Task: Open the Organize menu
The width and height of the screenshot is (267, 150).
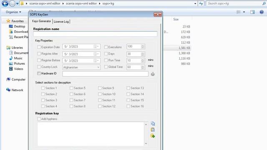Action: pyautogui.click(x=13, y=12)
